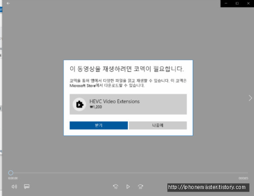Select HEVC Video Extensions item
Image resolution: width=254 pixels, height=196 pixels.
(x=128, y=104)
